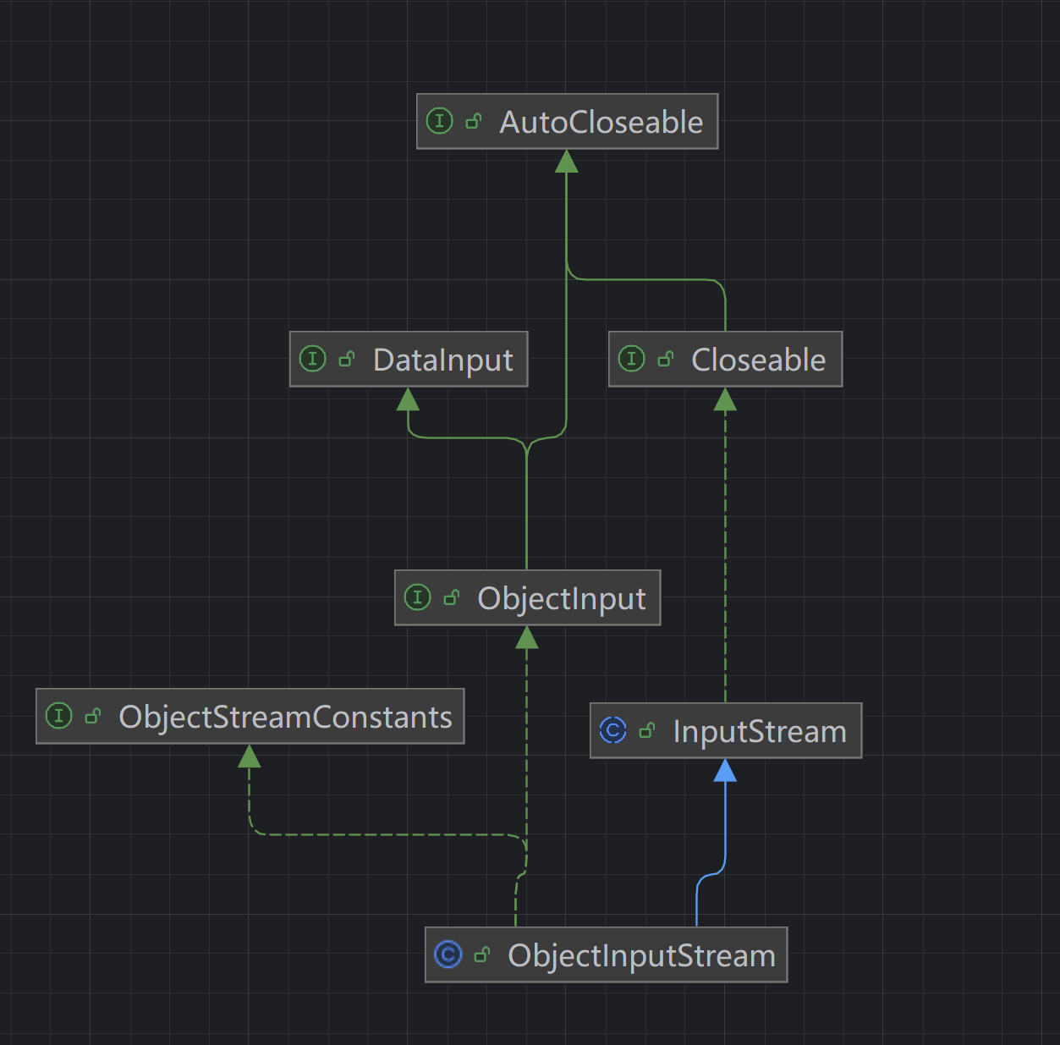Viewport: 1060px width, 1045px height.
Task: Click the open lock icon on ObjectInput
Action: point(452,598)
